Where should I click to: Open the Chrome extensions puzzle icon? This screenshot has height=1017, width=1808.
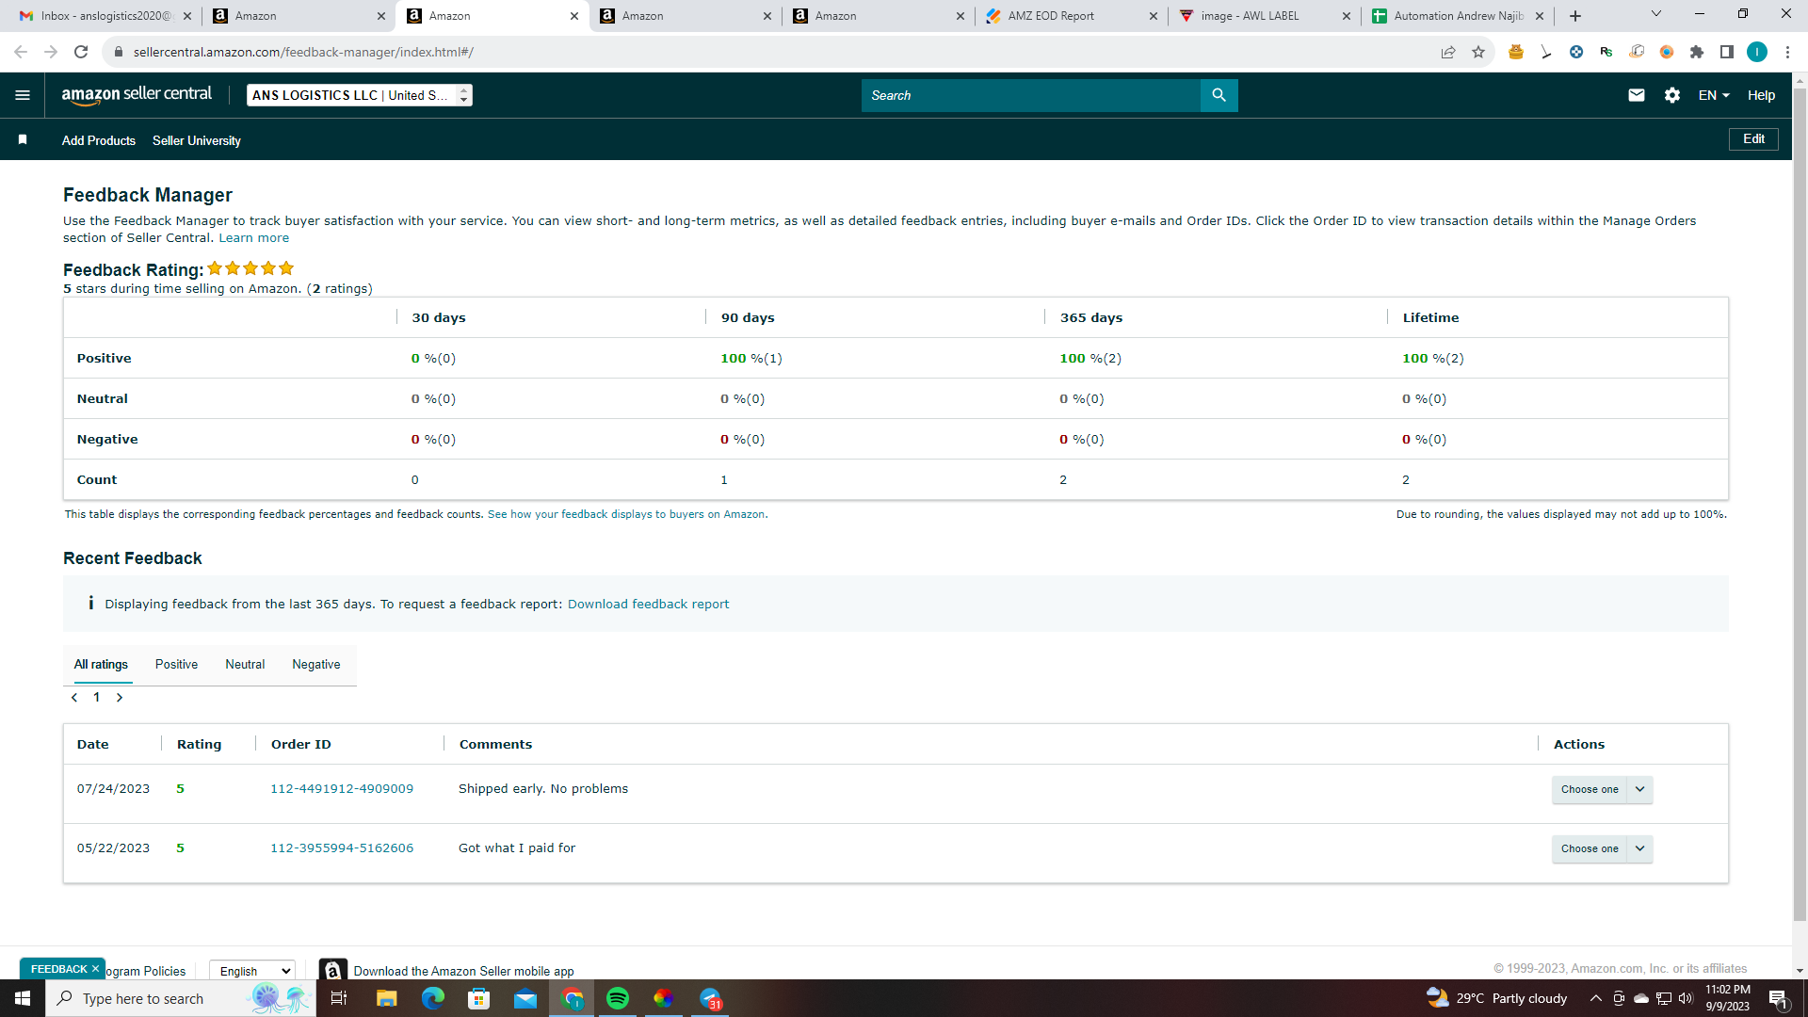point(1697,52)
